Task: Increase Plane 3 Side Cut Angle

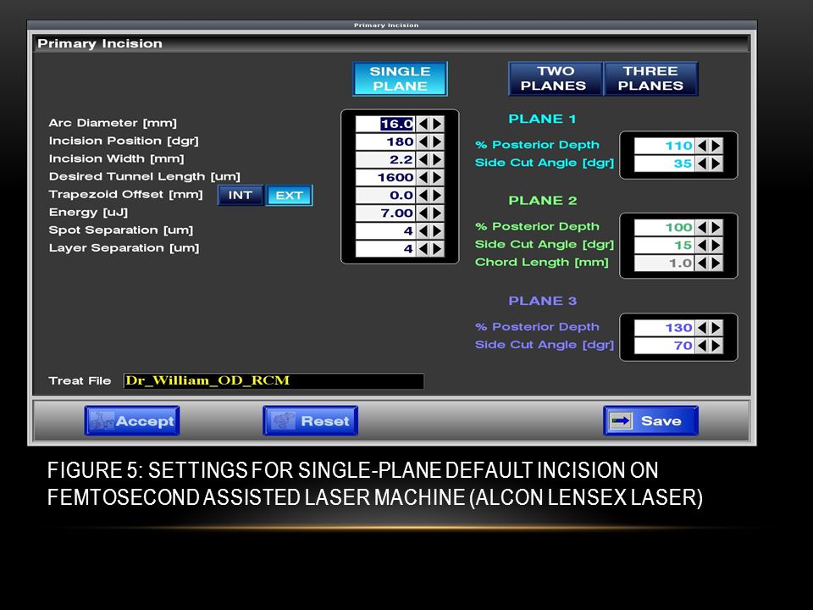Action: 716,346
